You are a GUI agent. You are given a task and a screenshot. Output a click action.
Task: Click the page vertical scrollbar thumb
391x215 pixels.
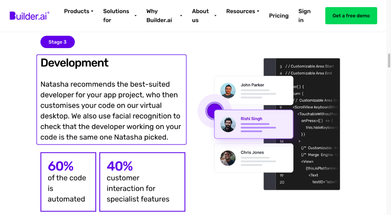pos(389,60)
